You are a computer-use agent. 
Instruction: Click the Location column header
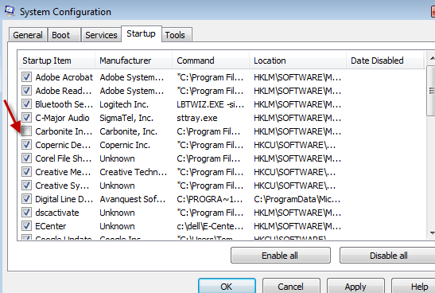tap(297, 61)
